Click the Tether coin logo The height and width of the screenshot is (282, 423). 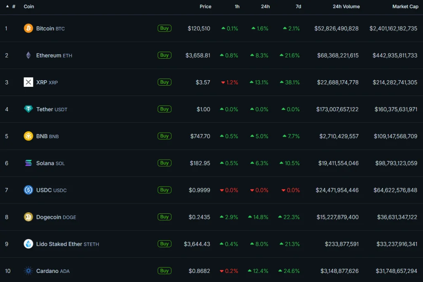[29, 109]
